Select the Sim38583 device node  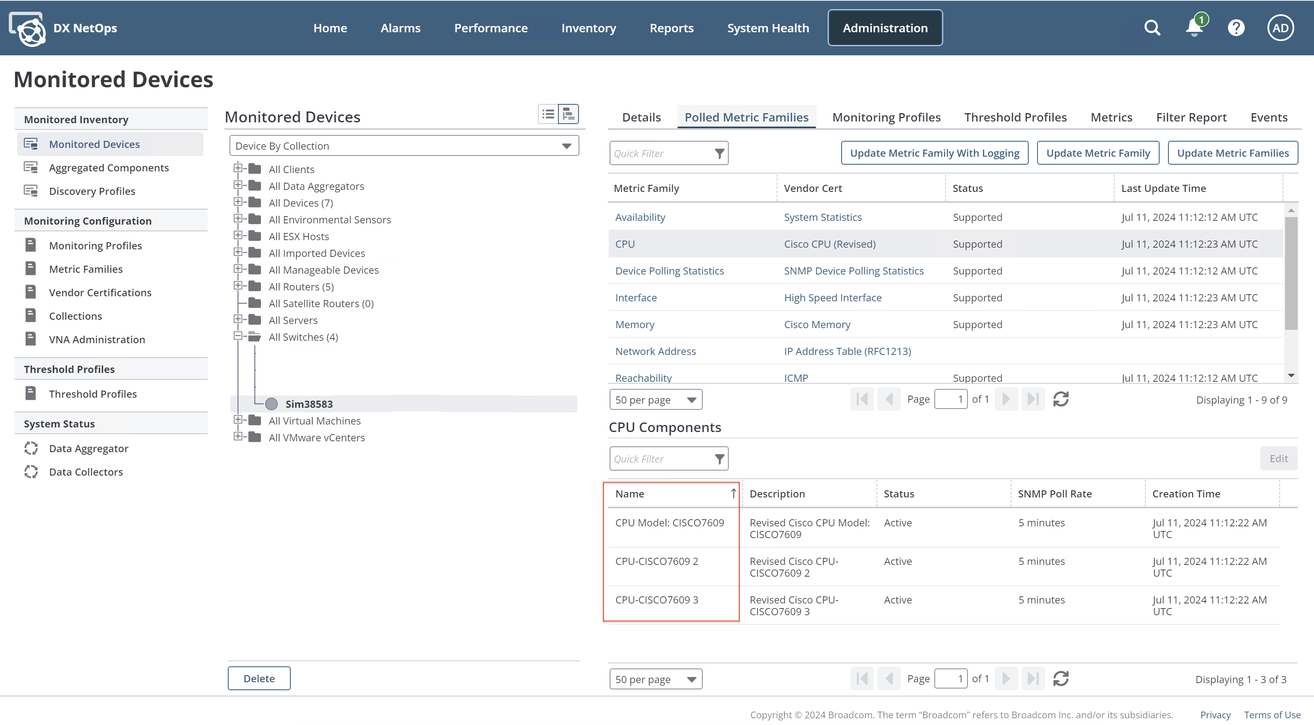tap(309, 404)
